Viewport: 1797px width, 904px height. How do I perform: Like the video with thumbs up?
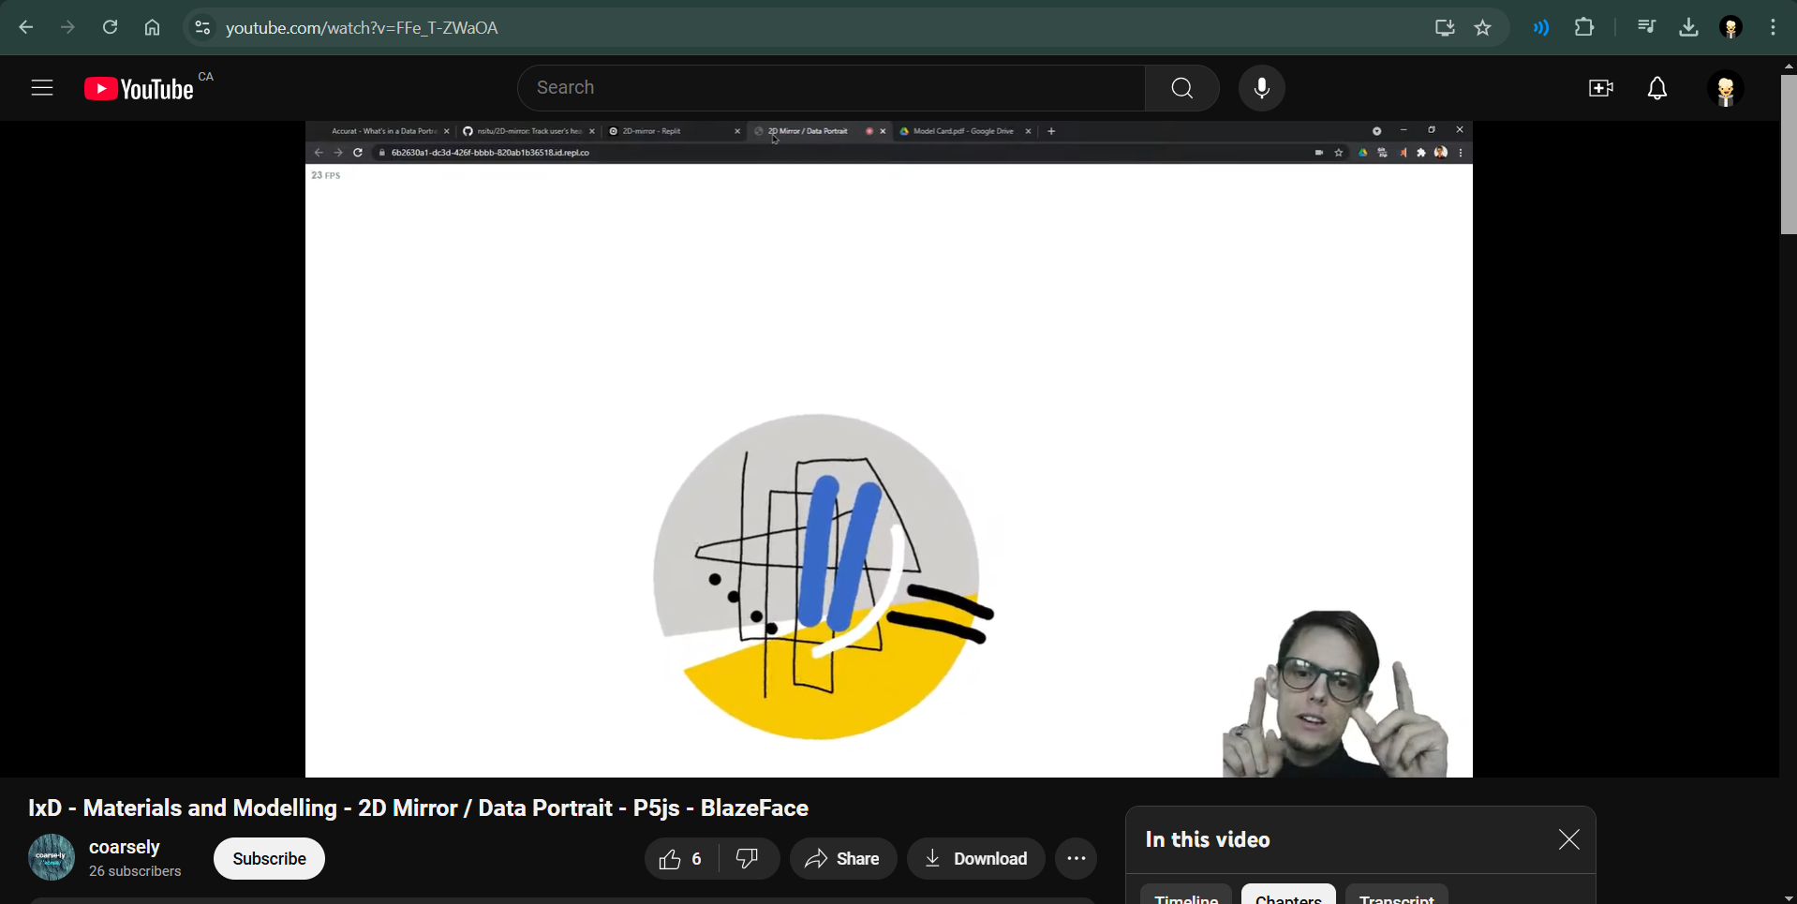(x=680, y=859)
